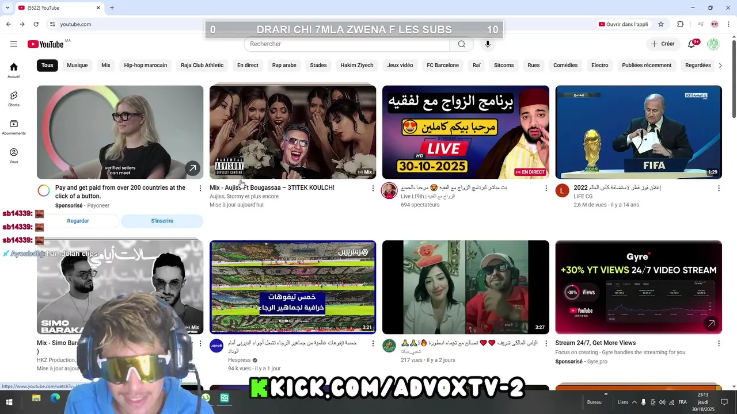
Task: Open more options for Live Lf9ih stream
Action: (546, 188)
